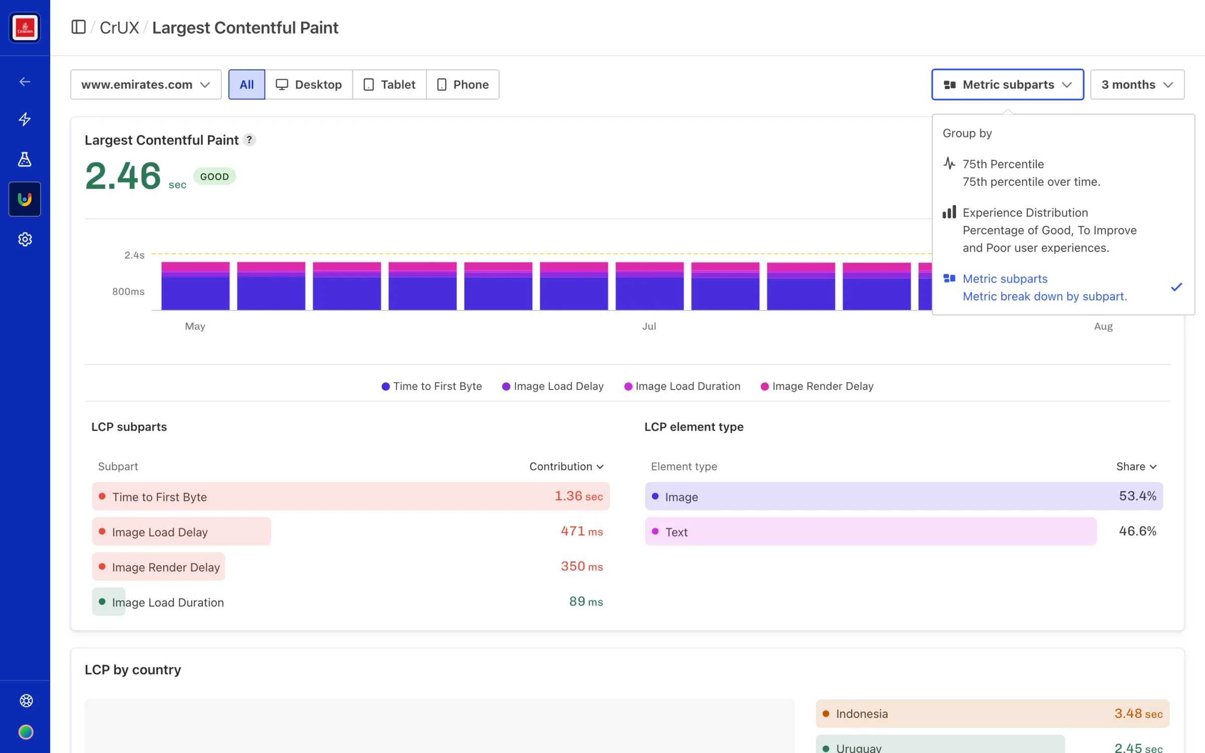
Task: Click the May chart bar
Action: point(195,286)
